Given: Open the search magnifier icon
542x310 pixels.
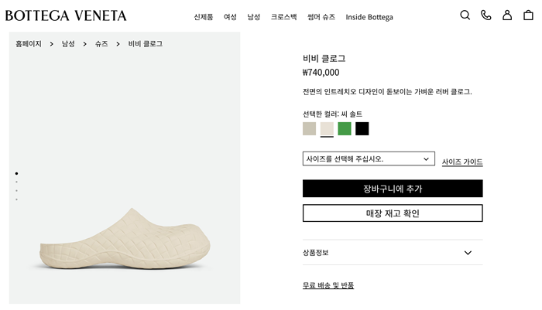Looking at the screenshot, I should pyautogui.click(x=465, y=15).
